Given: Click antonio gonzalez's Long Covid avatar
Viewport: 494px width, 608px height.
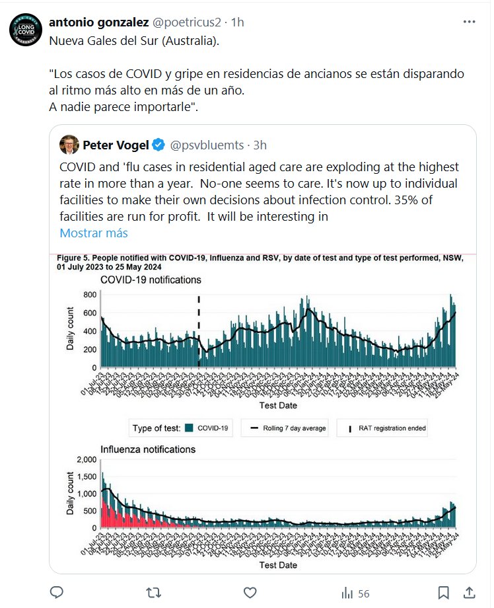Looking at the screenshot, I should click(x=24, y=30).
